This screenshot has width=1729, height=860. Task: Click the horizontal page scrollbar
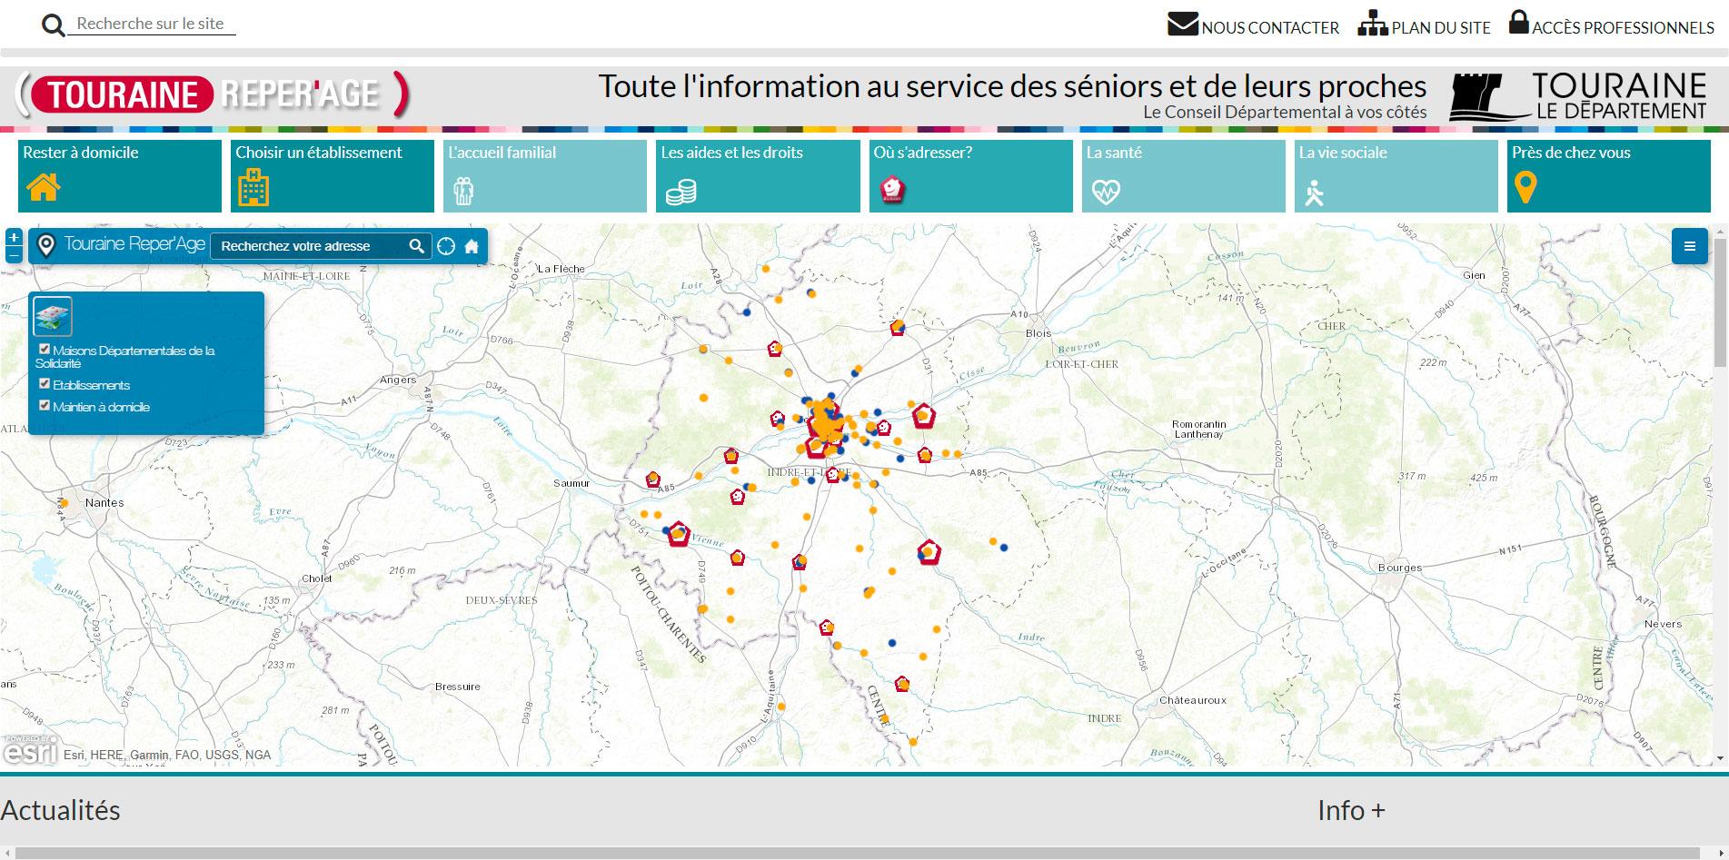point(859,853)
